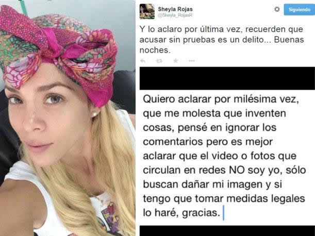This screenshot has height=236, width=315.
Task: Click the lower black bar below the note
Action: click(x=227, y=231)
